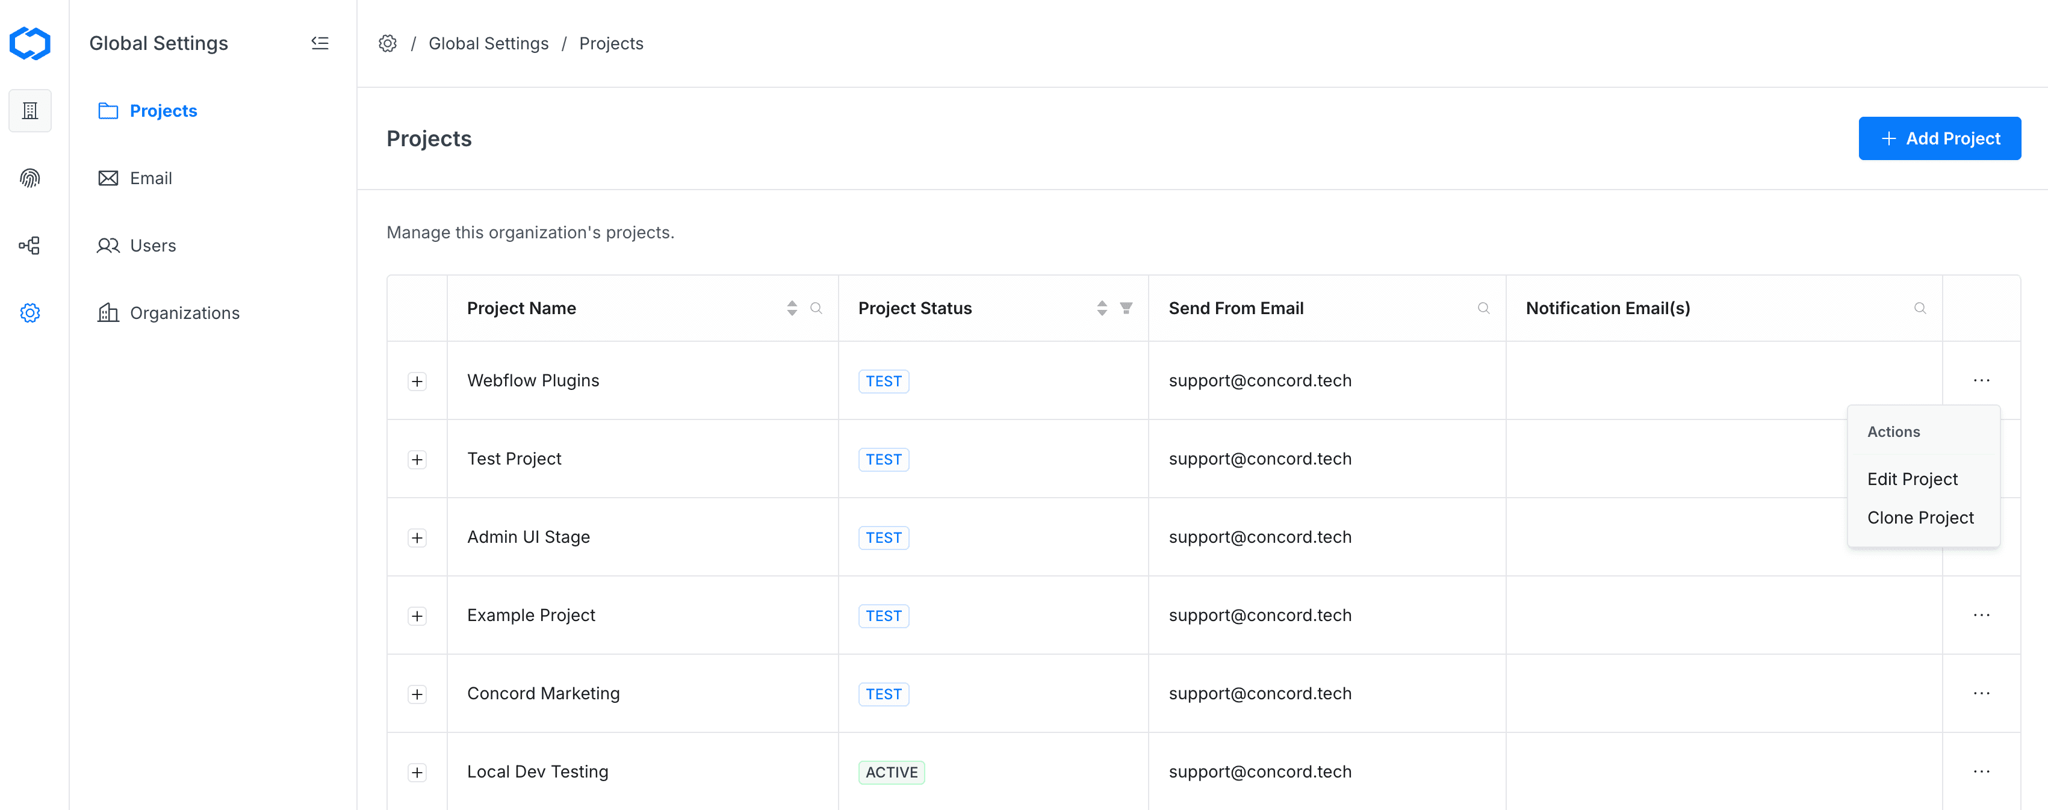Collapse the Global Settings sidebar
The width and height of the screenshot is (2048, 810).
tap(320, 43)
